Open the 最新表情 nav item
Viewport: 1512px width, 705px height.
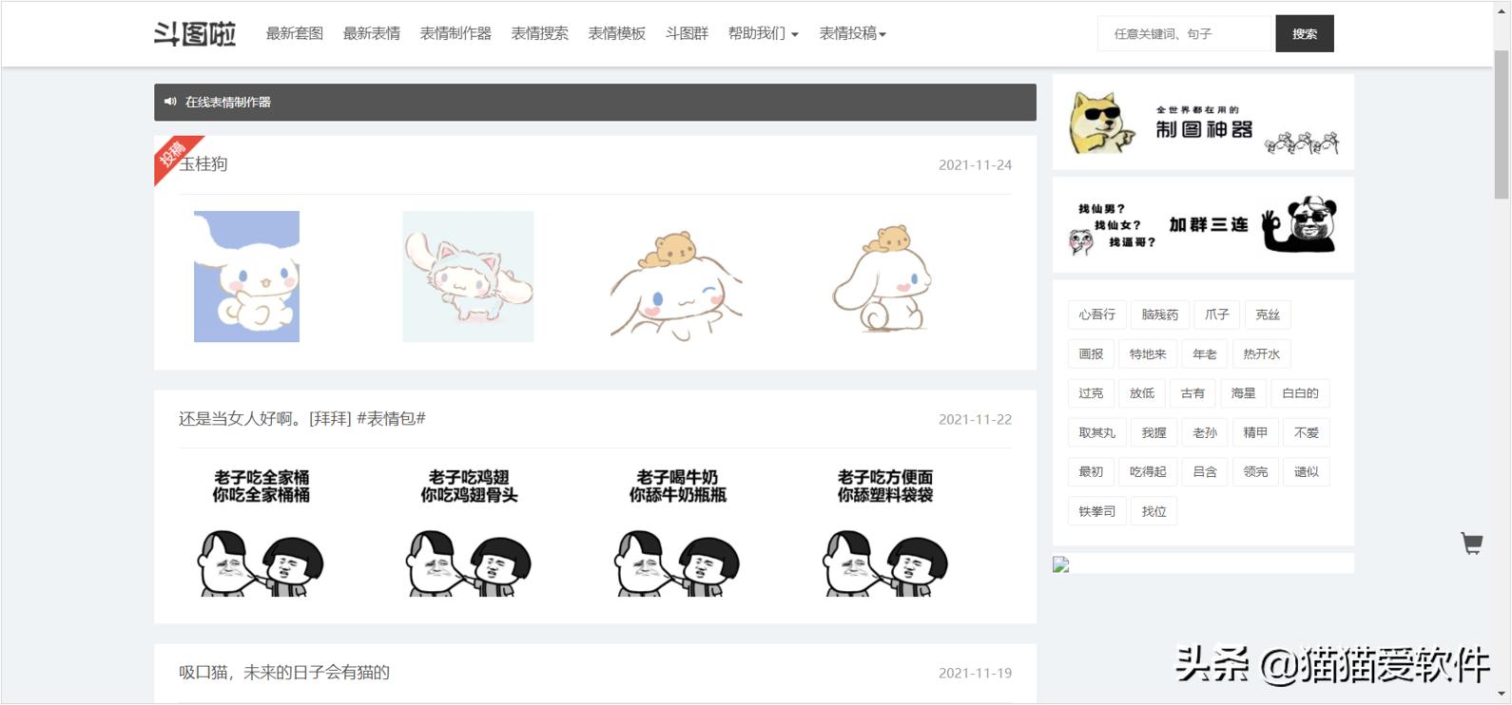coord(372,33)
